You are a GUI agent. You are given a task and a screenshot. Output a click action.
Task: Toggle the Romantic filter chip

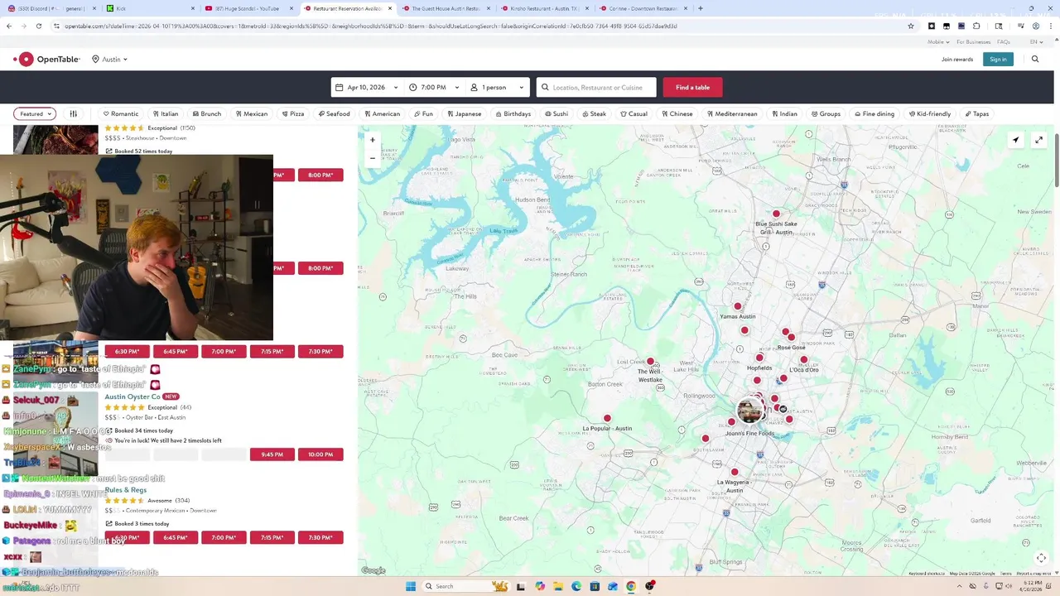[x=121, y=113]
